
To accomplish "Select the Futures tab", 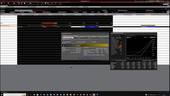I will point(22,12).
